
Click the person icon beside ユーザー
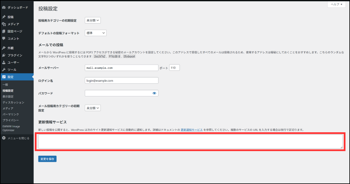(4, 63)
